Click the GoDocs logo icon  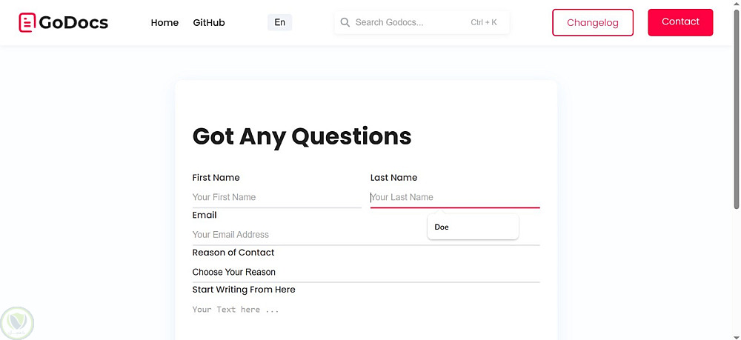tap(27, 23)
